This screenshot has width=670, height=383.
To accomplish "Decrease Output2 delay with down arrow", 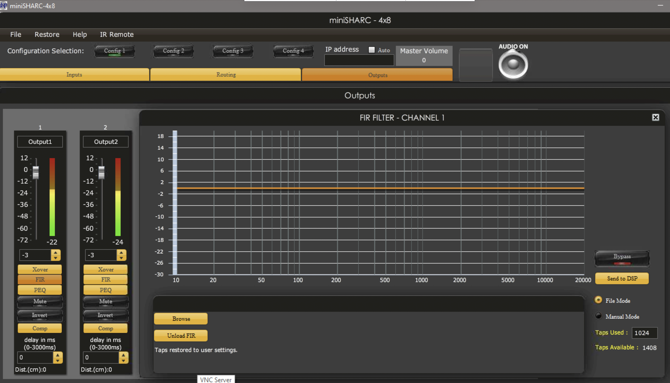I will (x=123, y=360).
